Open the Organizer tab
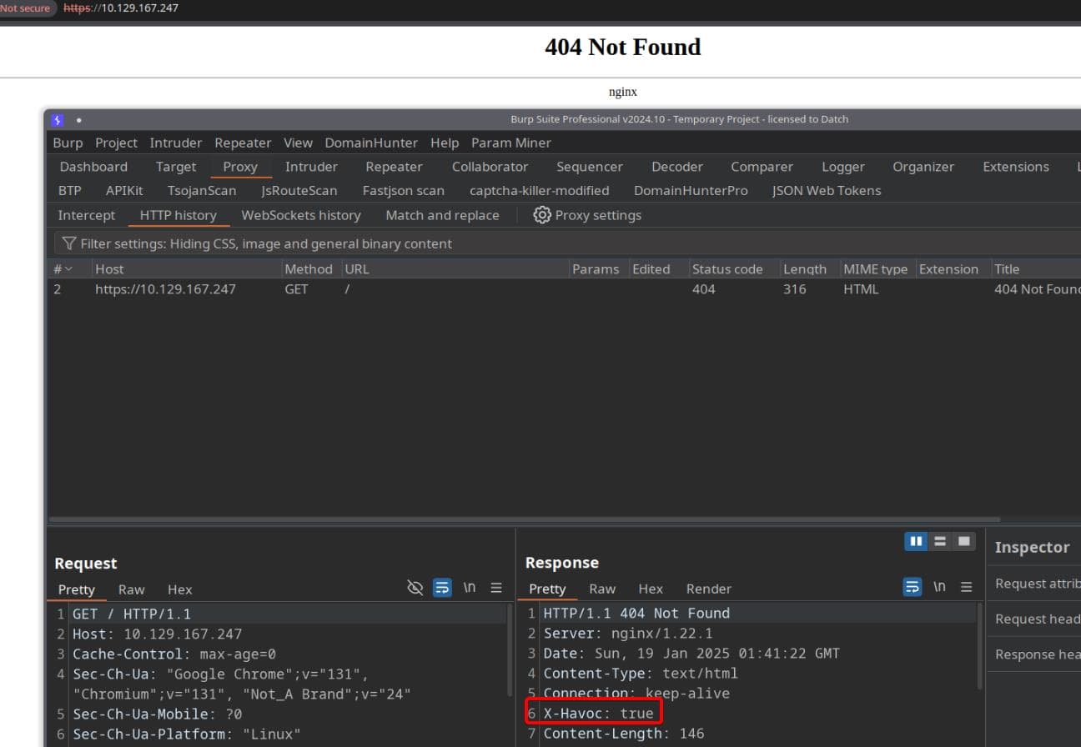1081x747 pixels. click(x=923, y=167)
